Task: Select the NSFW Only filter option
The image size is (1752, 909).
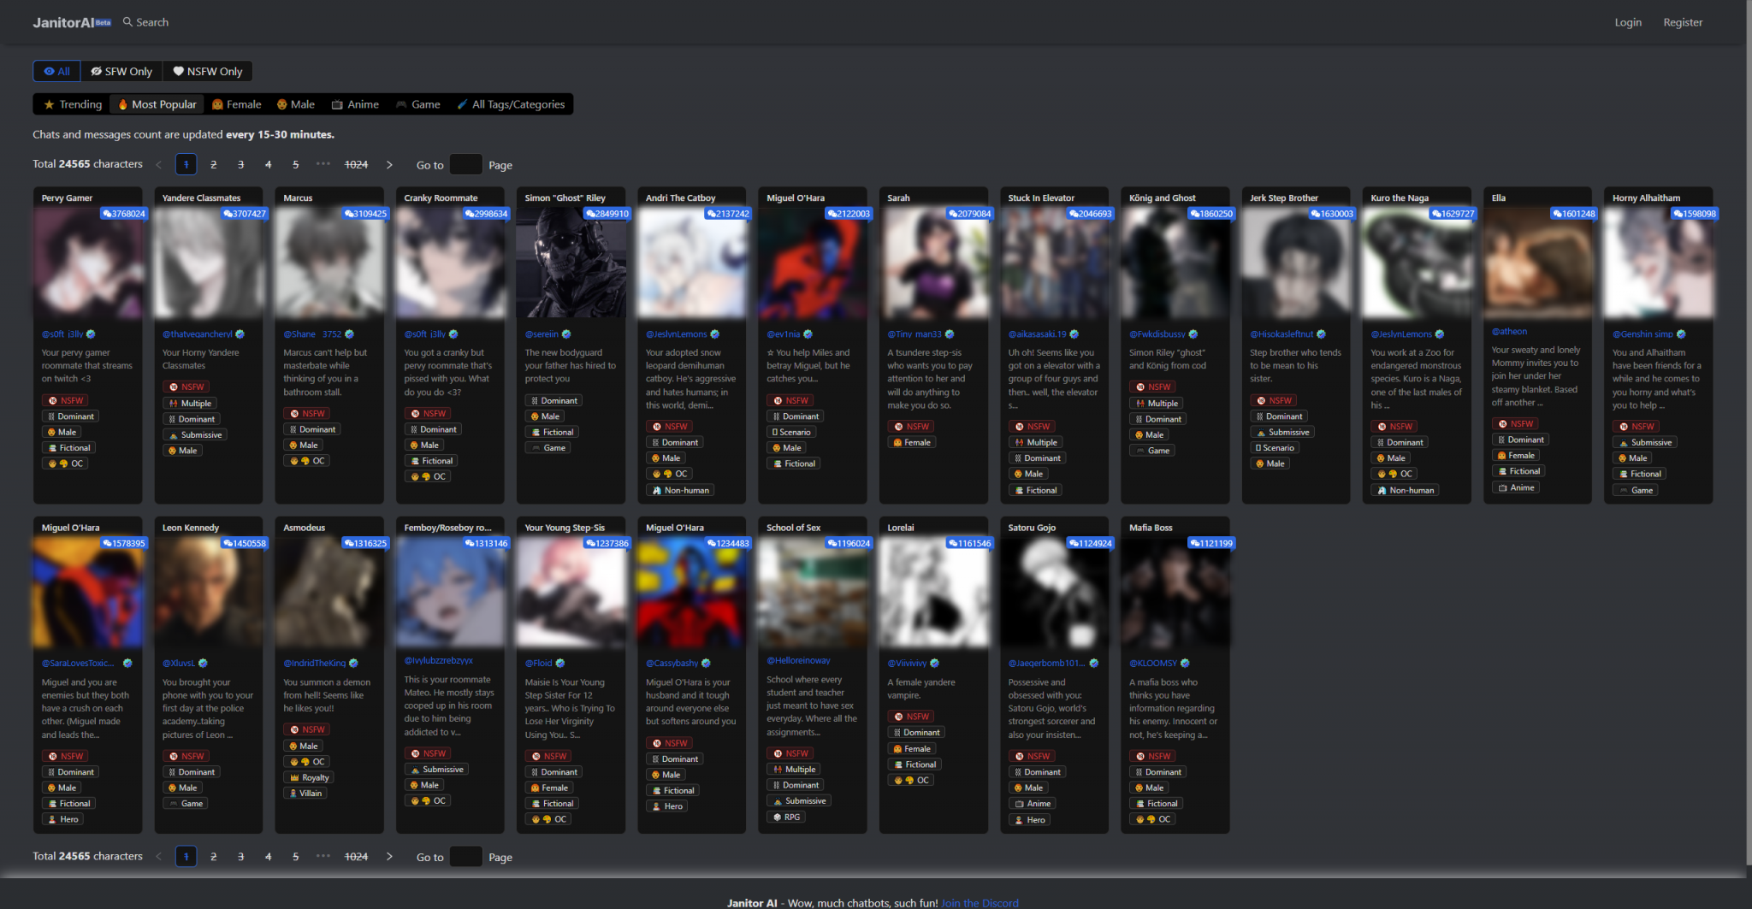Action: tap(208, 72)
